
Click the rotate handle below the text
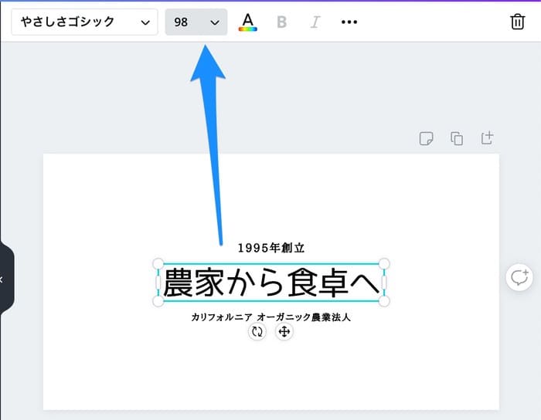tap(257, 332)
